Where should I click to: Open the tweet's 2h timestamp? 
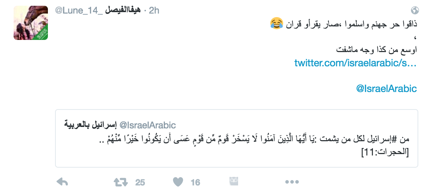point(154,11)
